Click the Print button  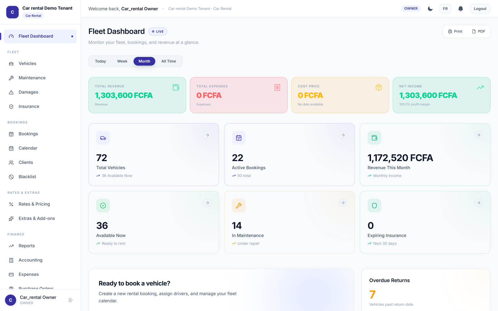pyautogui.click(x=455, y=31)
